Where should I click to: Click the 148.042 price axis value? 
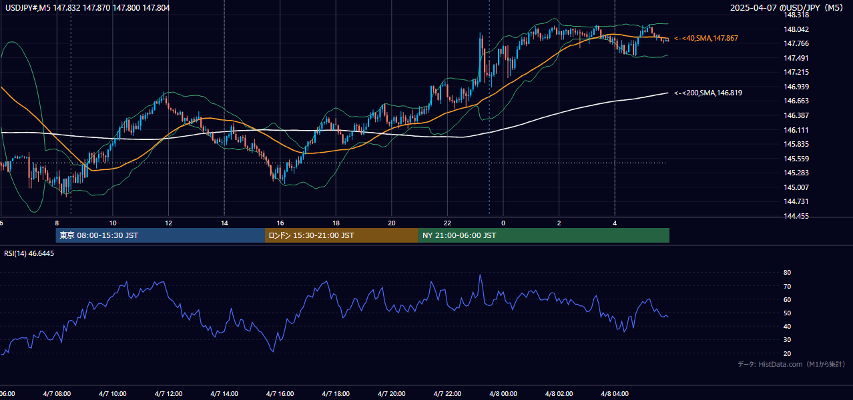[796, 29]
